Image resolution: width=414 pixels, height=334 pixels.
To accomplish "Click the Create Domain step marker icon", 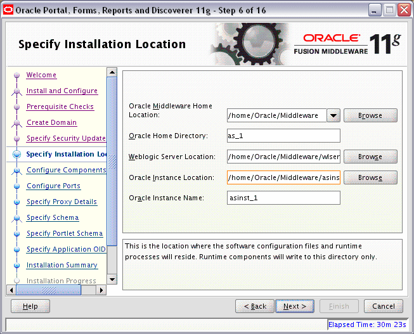I will point(17,123).
